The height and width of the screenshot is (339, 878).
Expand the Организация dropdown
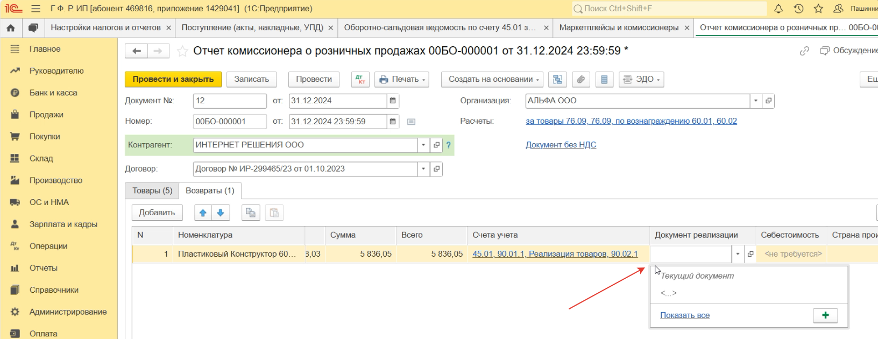point(756,101)
